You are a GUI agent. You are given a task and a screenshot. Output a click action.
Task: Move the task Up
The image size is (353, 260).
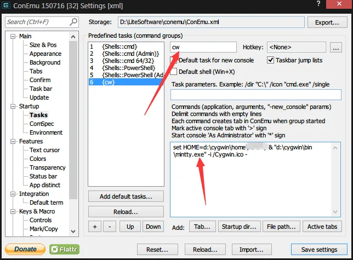point(130,227)
